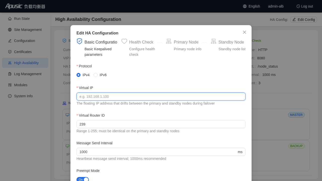
Task: Click the Modules grid icon
Action: point(10,85)
